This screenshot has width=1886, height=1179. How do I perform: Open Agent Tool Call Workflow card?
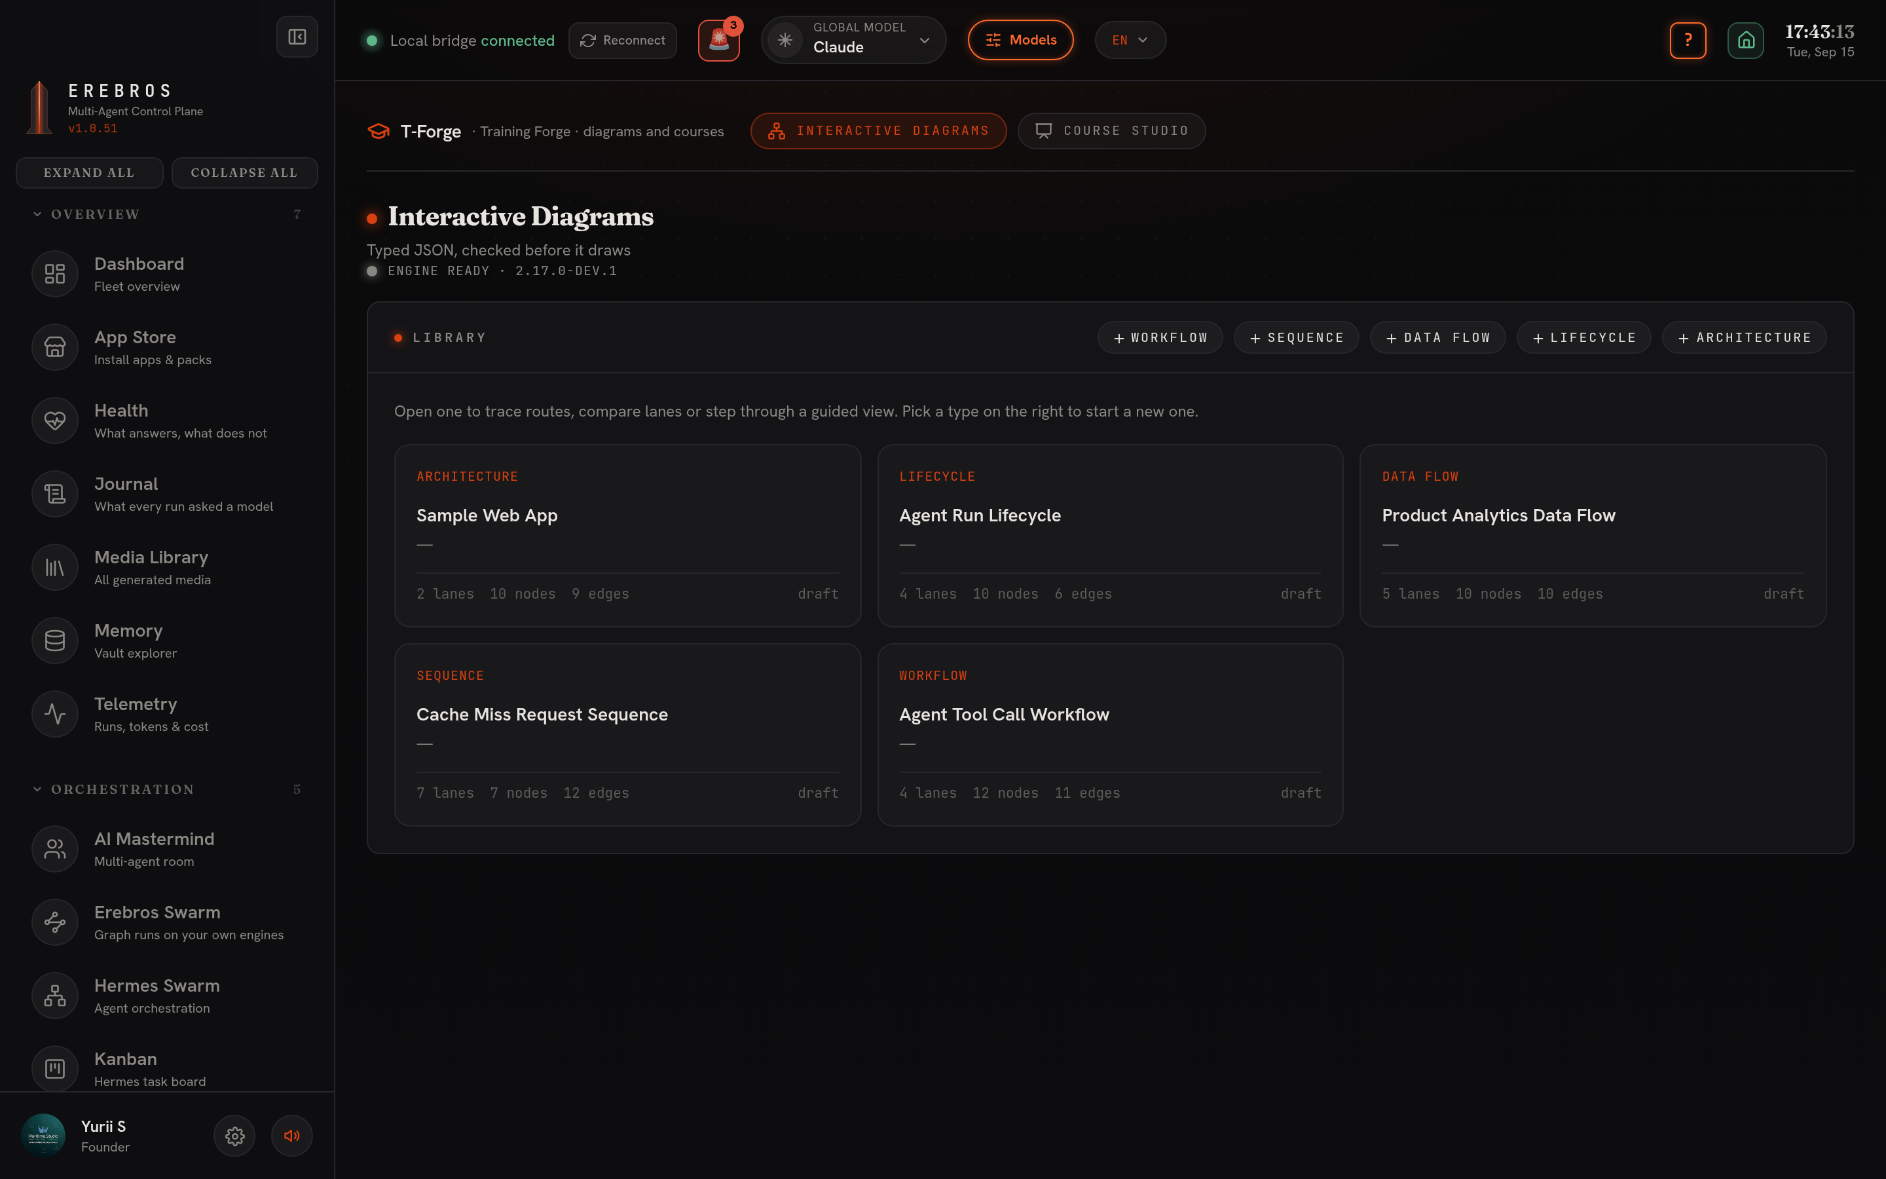(x=1110, y=734)
